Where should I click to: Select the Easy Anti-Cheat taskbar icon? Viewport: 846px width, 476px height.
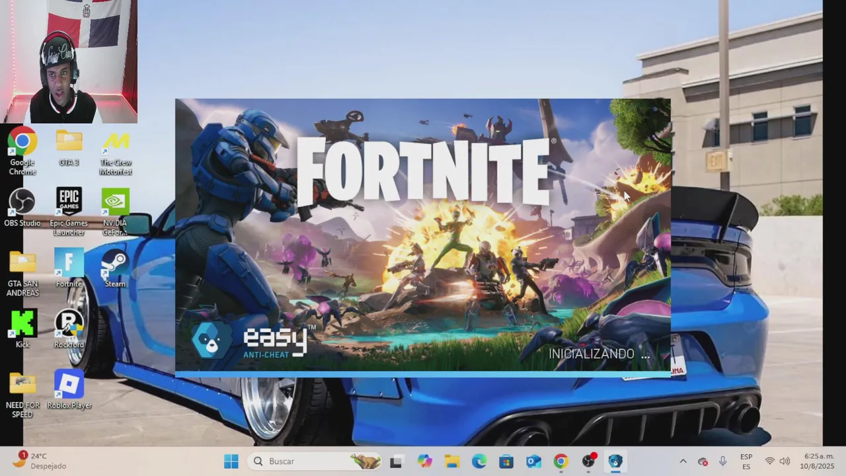(615, 461)
